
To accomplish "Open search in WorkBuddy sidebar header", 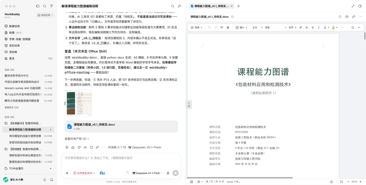I will (45, 6).
